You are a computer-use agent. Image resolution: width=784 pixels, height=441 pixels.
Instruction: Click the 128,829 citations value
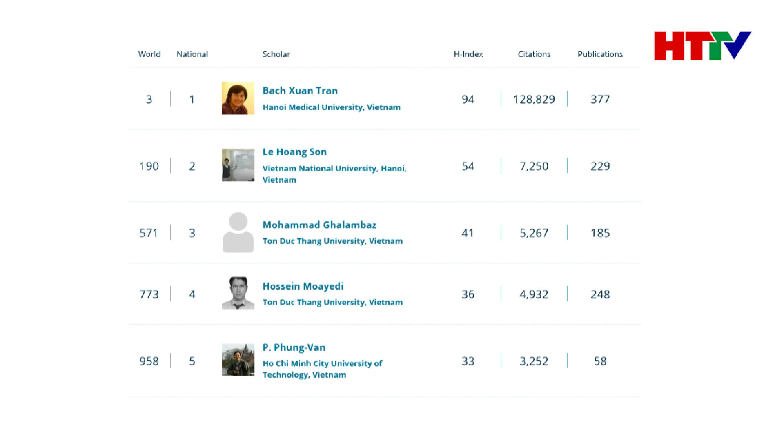(x=534, y=100)
